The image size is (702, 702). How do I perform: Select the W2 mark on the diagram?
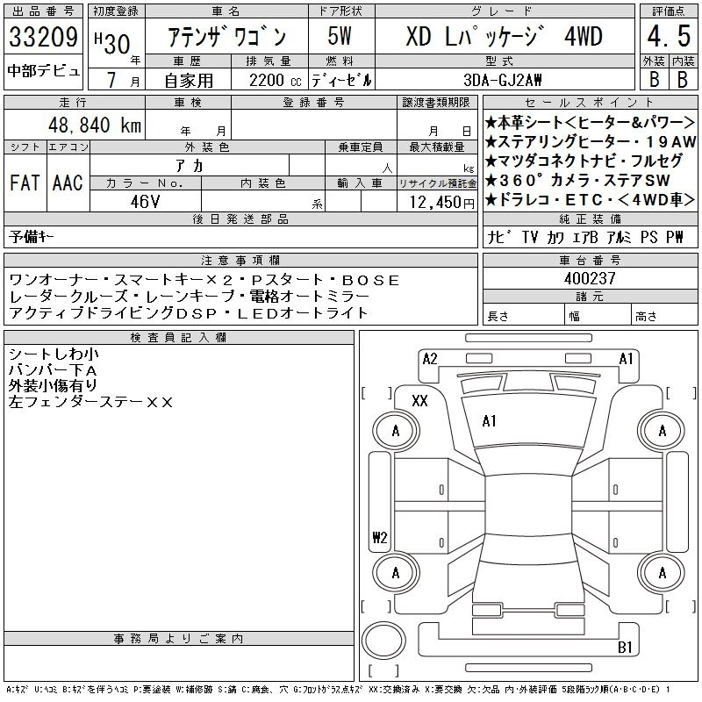click(380, 537)
